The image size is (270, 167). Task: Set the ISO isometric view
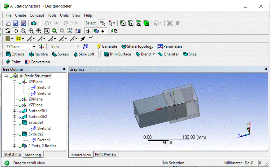pos(70,31)
